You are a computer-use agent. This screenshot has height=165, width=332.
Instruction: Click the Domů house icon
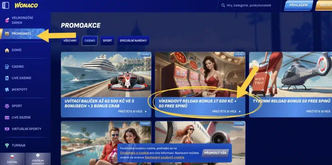click(7, 50)
